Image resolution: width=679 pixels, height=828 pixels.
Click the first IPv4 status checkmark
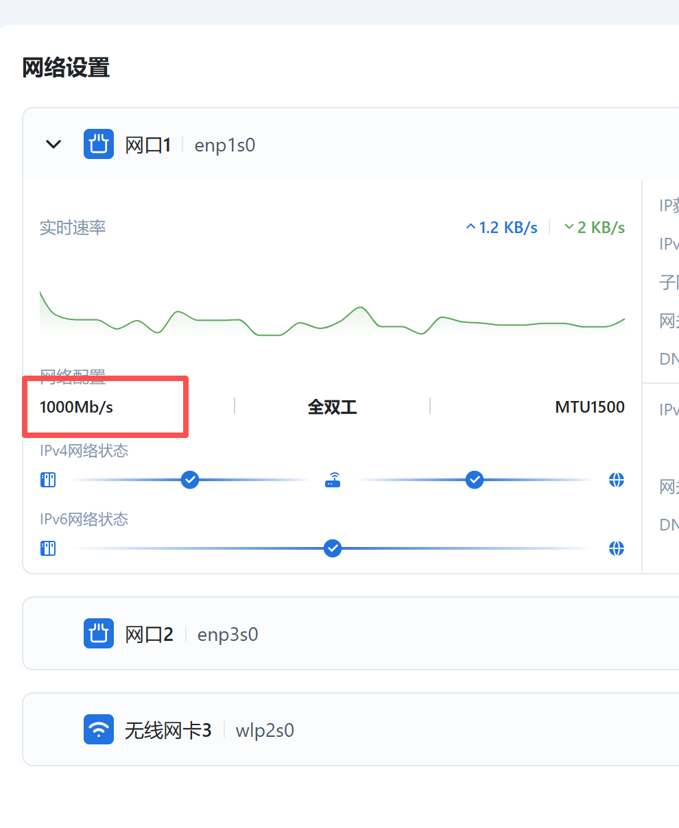click(x=190, y=480)
